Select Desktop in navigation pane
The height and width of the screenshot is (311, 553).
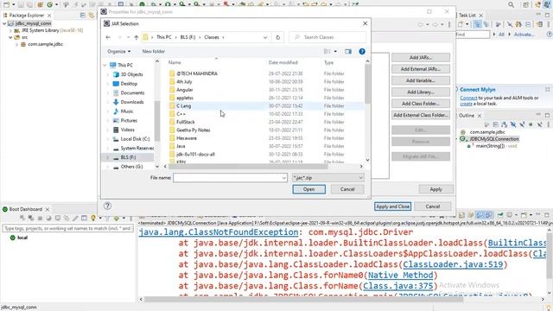coord(129,84)
